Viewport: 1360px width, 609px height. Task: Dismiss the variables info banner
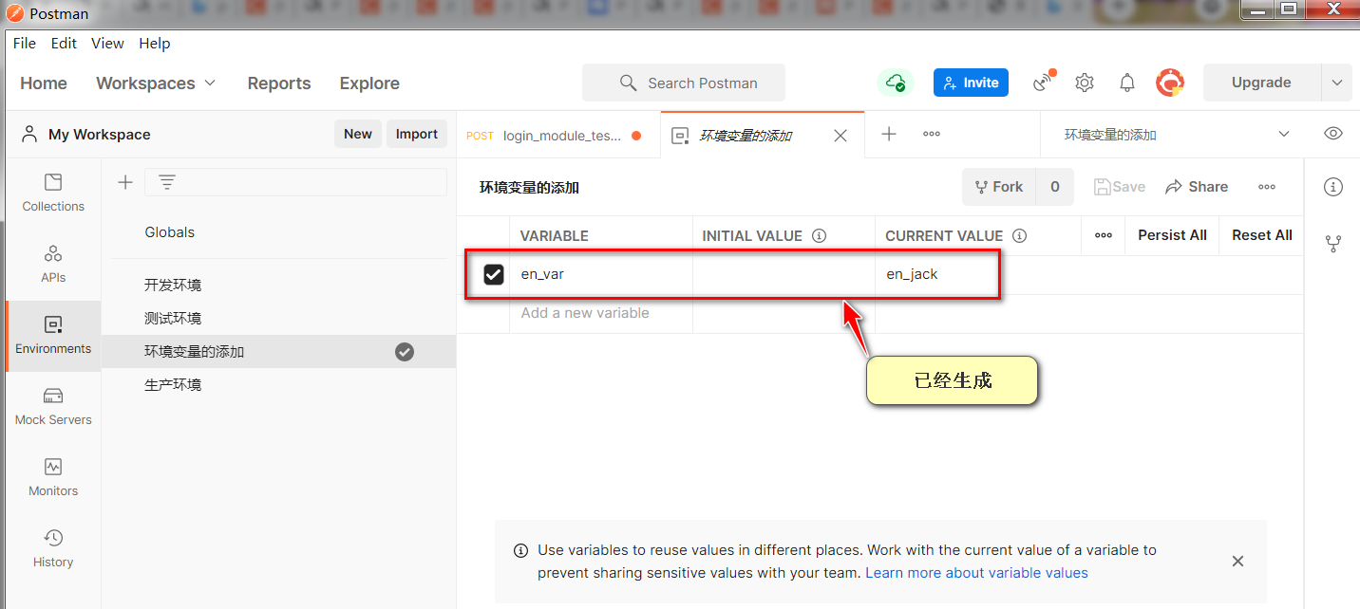tap(1237, 562)
